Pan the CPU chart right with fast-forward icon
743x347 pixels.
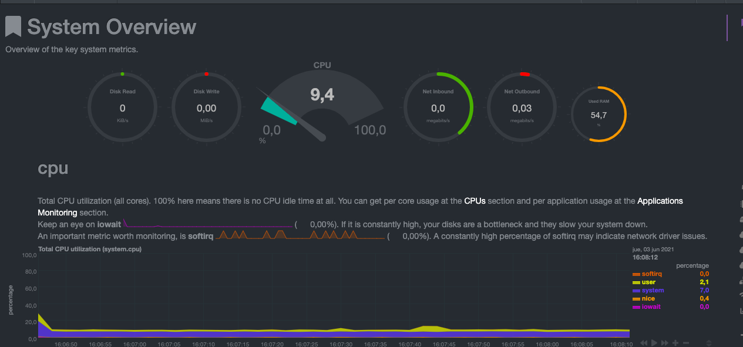click(665, 342)
